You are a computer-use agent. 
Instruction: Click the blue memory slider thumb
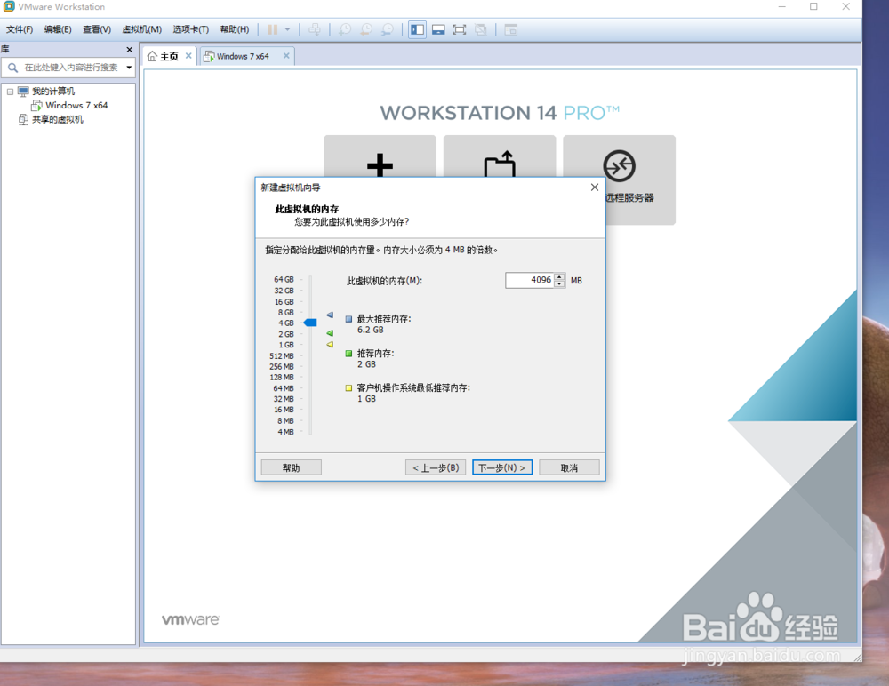point(310,323)
